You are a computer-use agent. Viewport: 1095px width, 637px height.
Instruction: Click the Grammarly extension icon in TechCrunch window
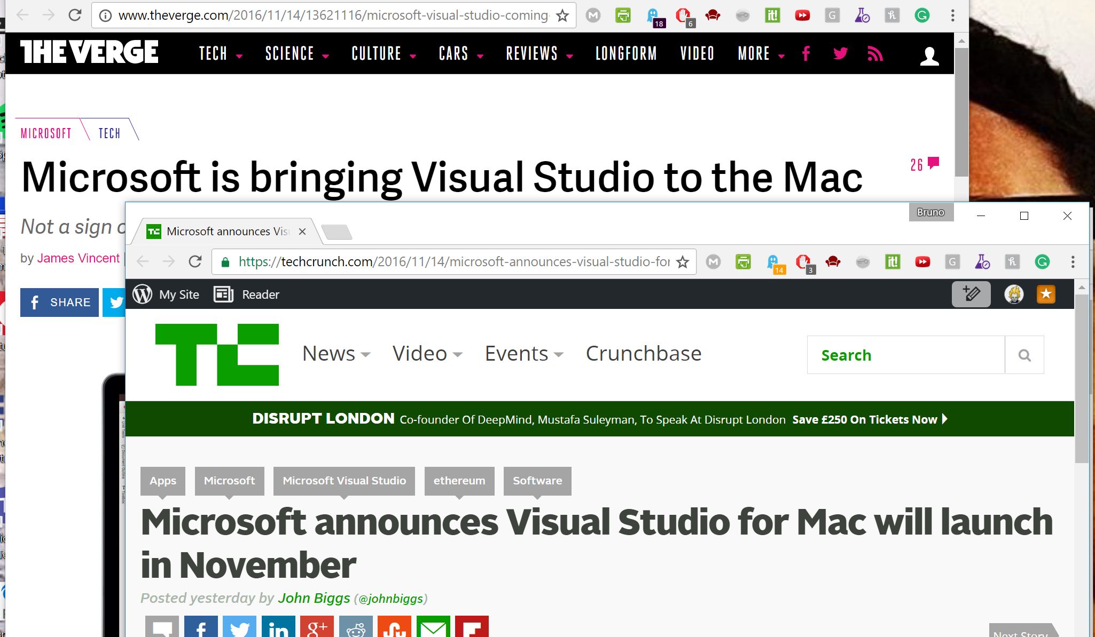click(1042, 262)
